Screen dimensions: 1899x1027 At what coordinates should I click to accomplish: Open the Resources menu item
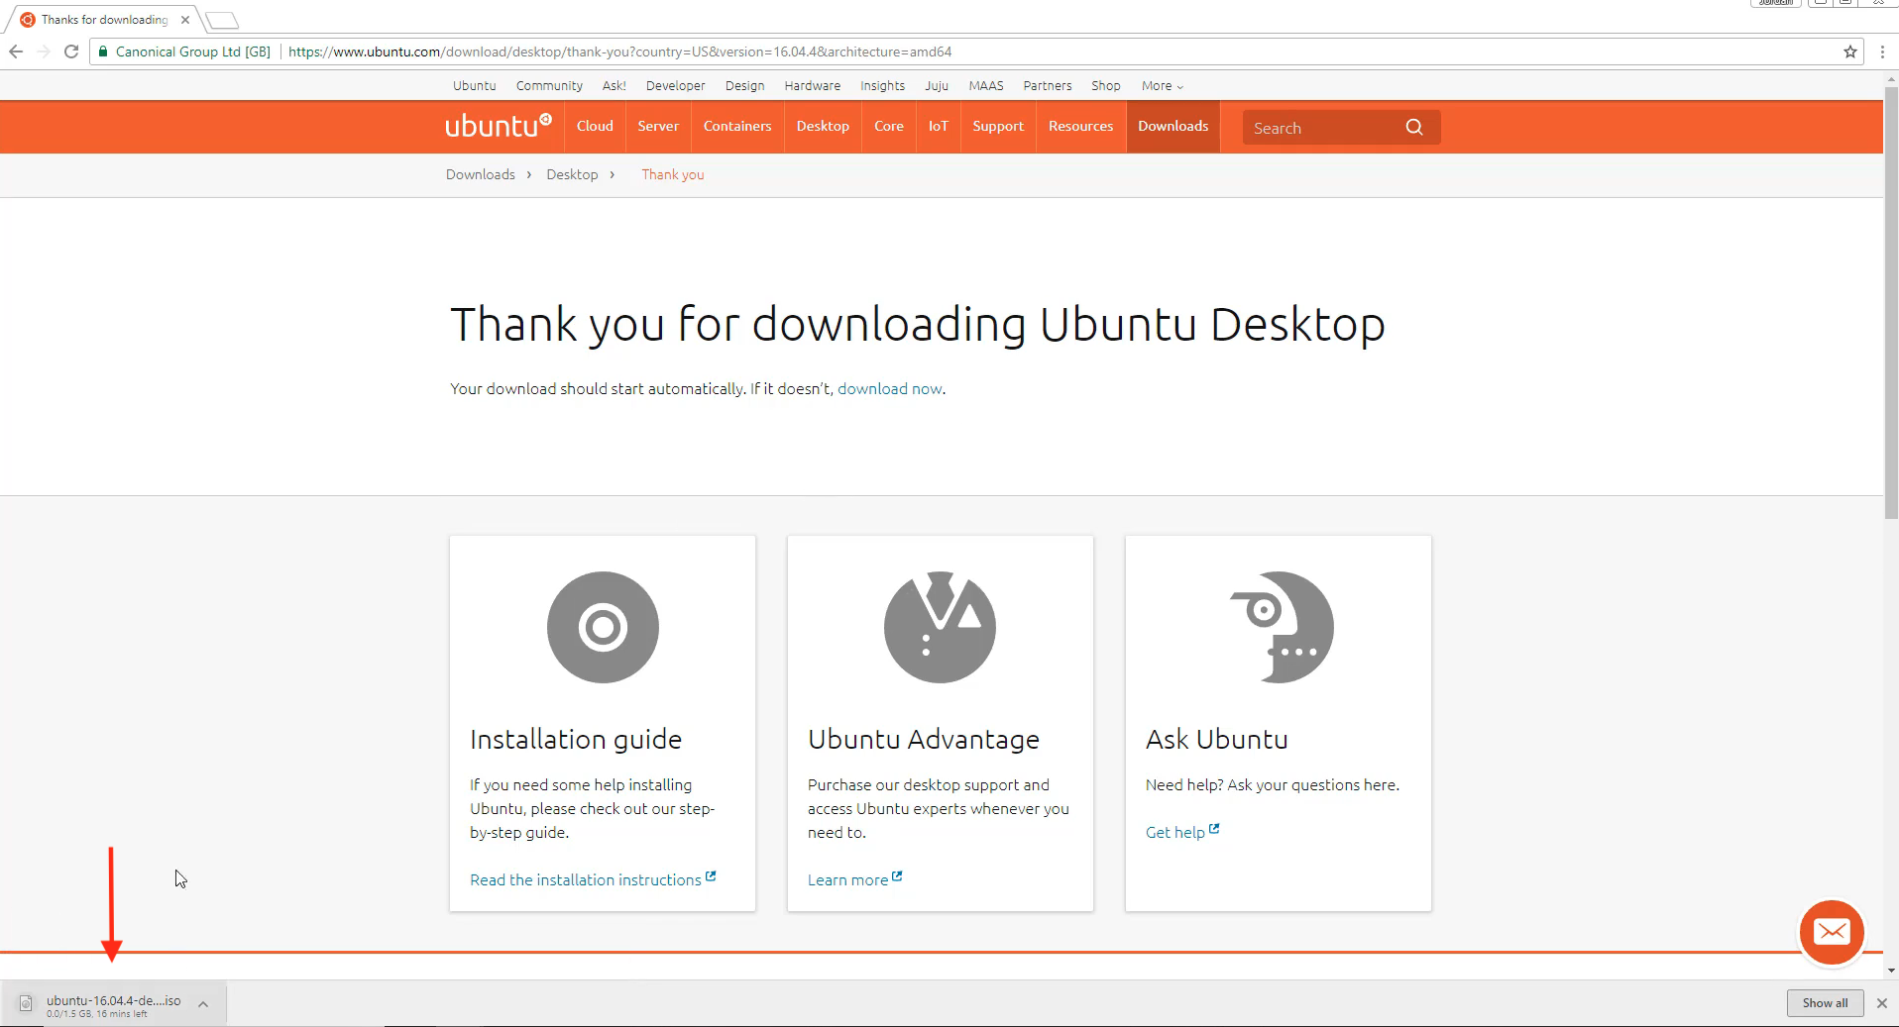point(1081,127)
